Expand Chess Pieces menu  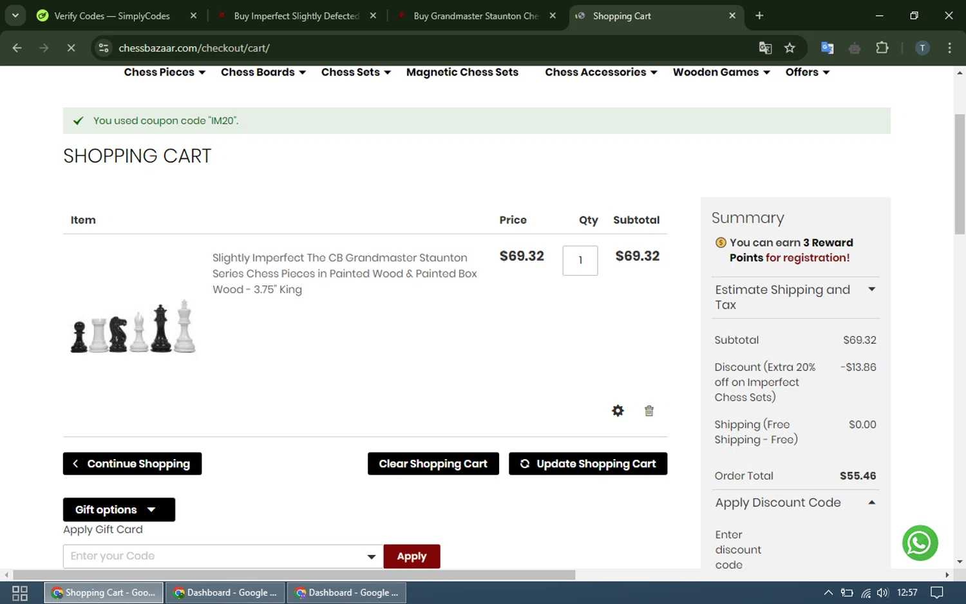pos(164,72)
